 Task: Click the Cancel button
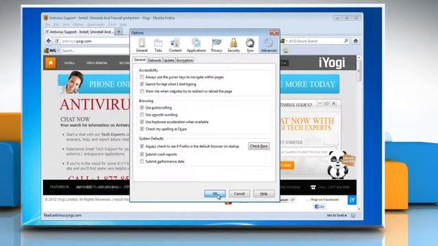240,193
